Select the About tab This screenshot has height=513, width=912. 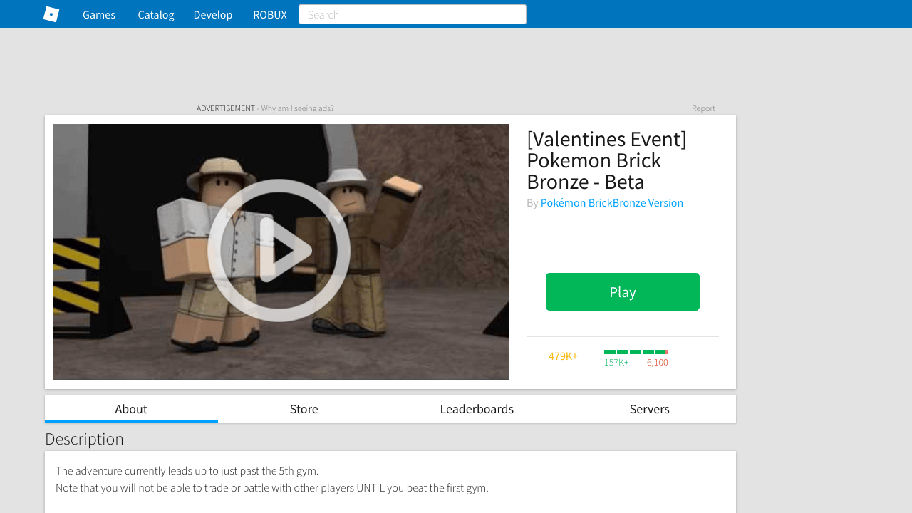tap(131, 409)
